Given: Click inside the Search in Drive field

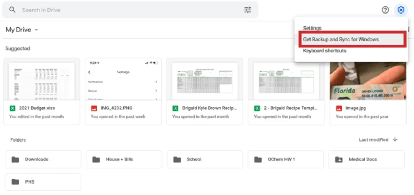Looking at the screenshot, I should [x=130, y=10].
